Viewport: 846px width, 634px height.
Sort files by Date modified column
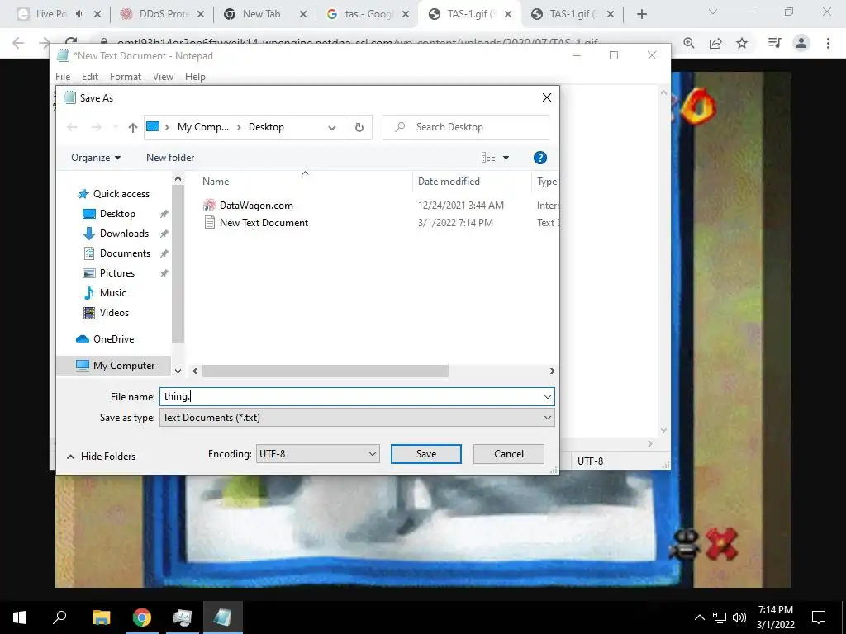point(449,182)
